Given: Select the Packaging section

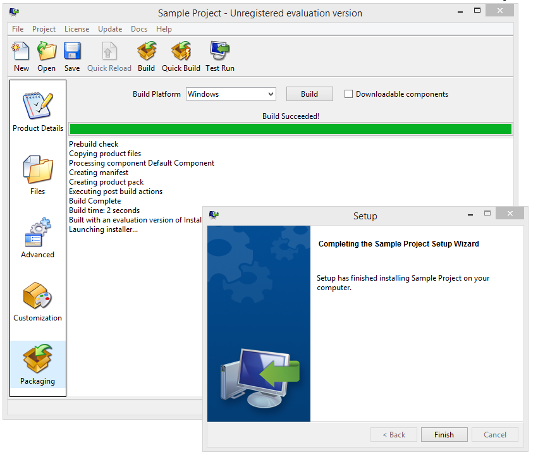Looking at the screenshot, I should pos(38,364).
